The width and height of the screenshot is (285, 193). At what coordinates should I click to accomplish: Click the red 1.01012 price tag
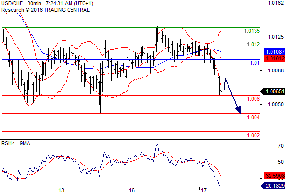[x=274, y=58]
